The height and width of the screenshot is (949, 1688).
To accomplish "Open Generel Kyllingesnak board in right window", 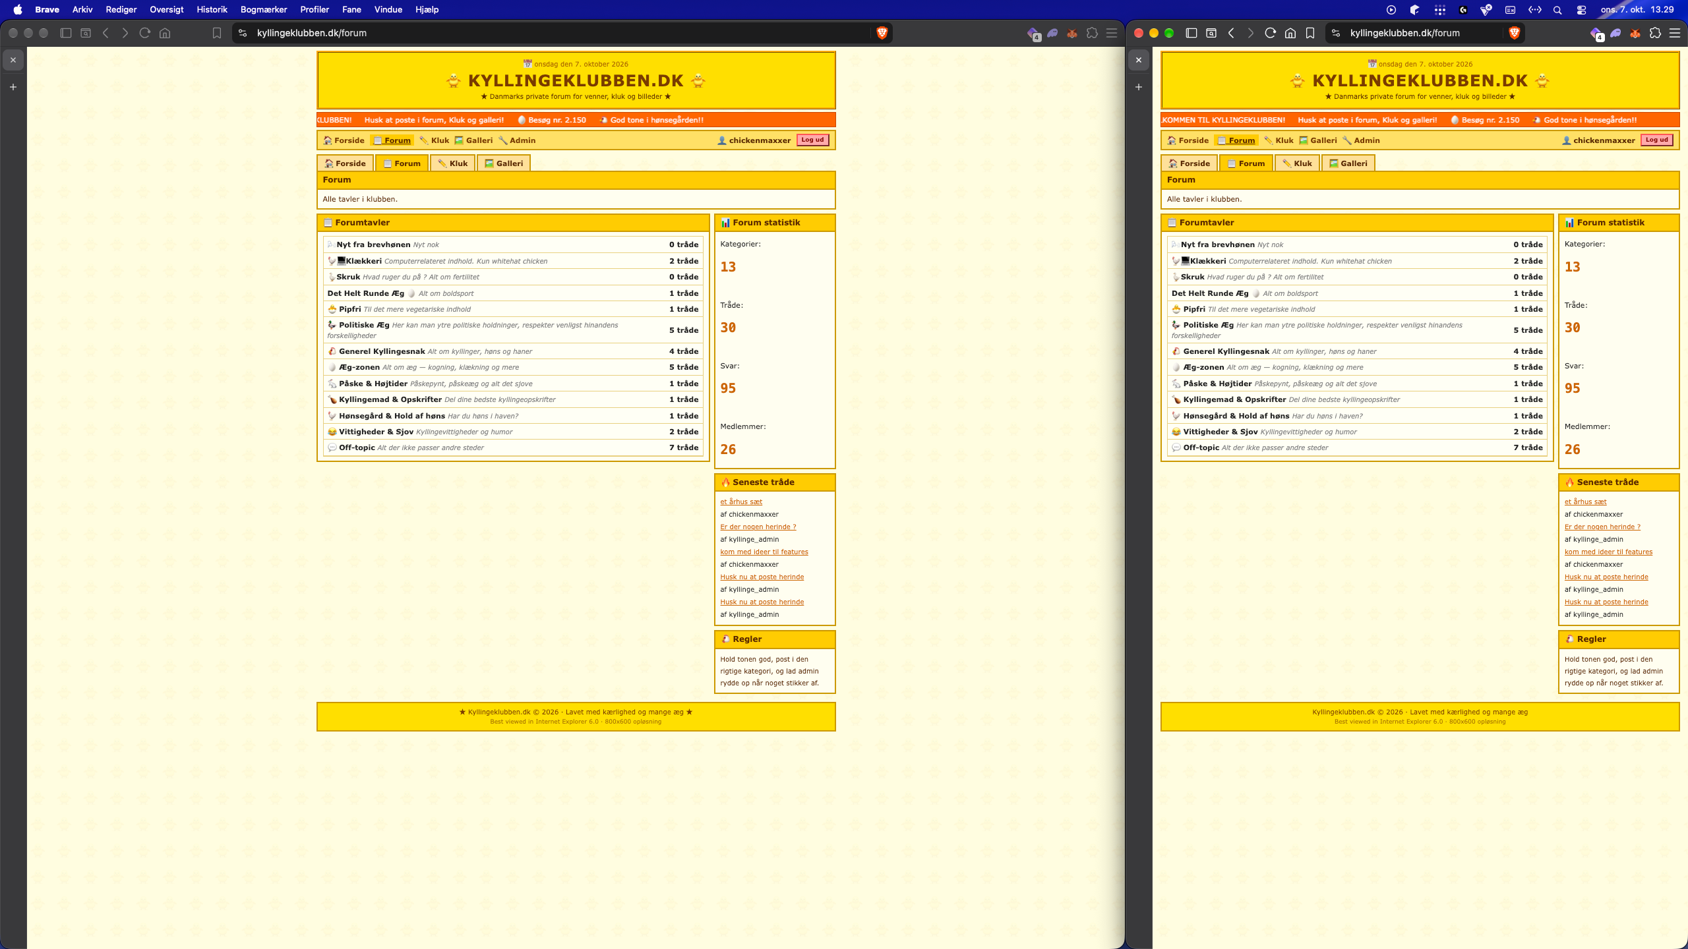I will (1226, 351).
